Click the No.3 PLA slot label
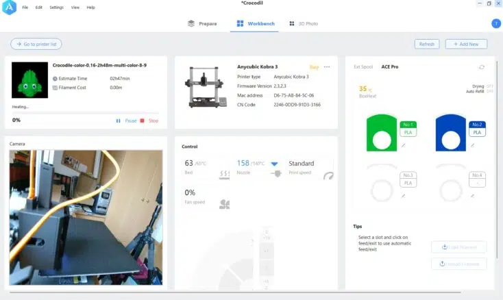Image resolution: width=503 pixels, height=300 pixels. 408,179
